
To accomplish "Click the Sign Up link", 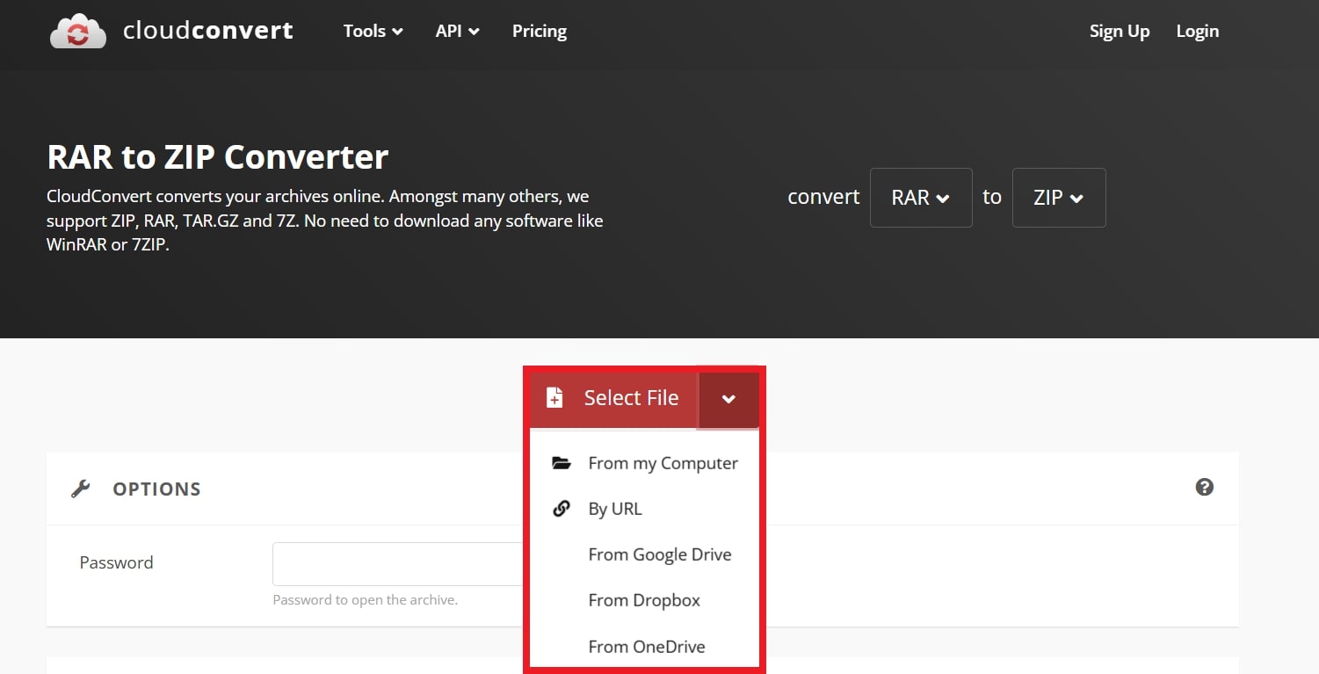I will (x=1120, y=31).
